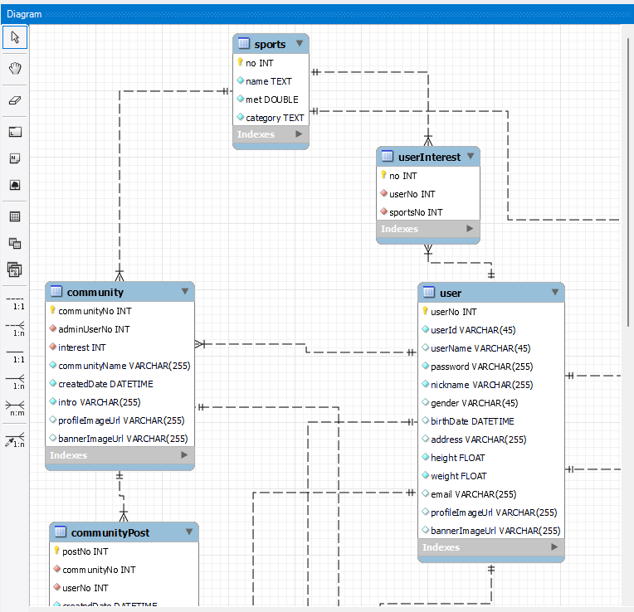Select the pointer selection tool

point(15,37)
